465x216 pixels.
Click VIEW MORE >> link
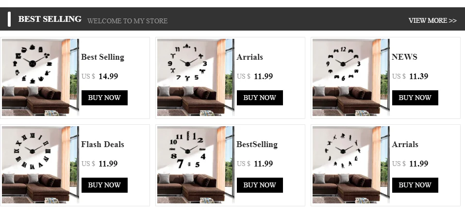tap(432, 20)
